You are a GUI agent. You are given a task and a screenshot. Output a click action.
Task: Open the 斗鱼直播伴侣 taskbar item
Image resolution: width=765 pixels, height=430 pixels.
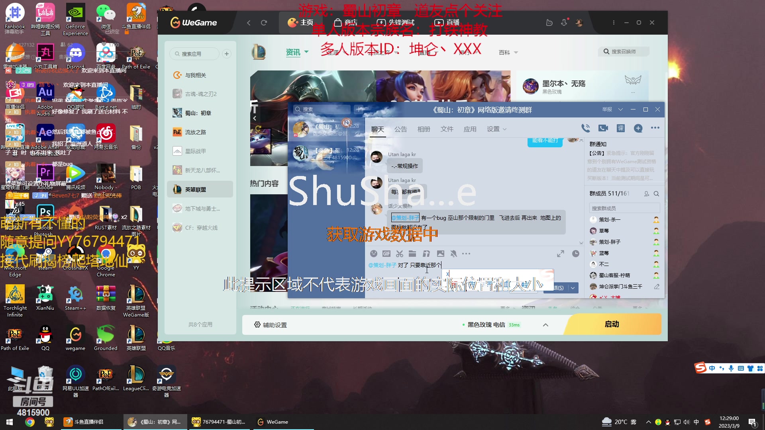coord(91,422)
